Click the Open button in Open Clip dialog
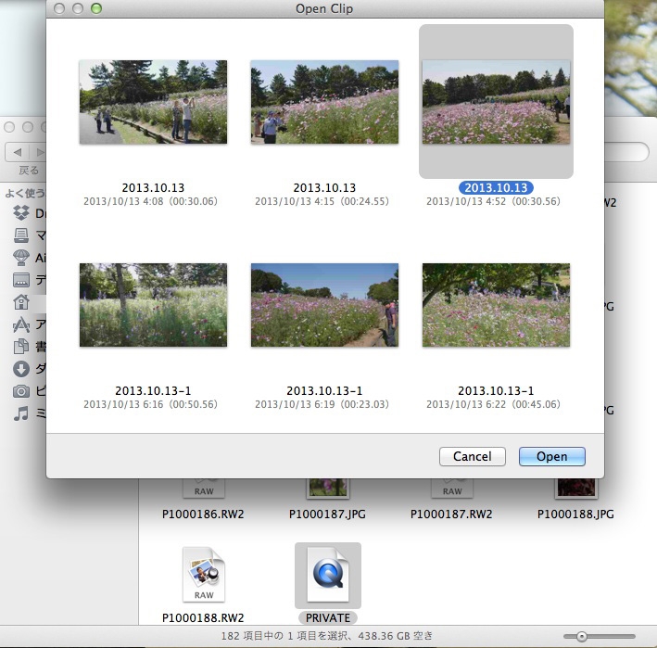This screenshot has width=657, height=648. tap(552, 456)
